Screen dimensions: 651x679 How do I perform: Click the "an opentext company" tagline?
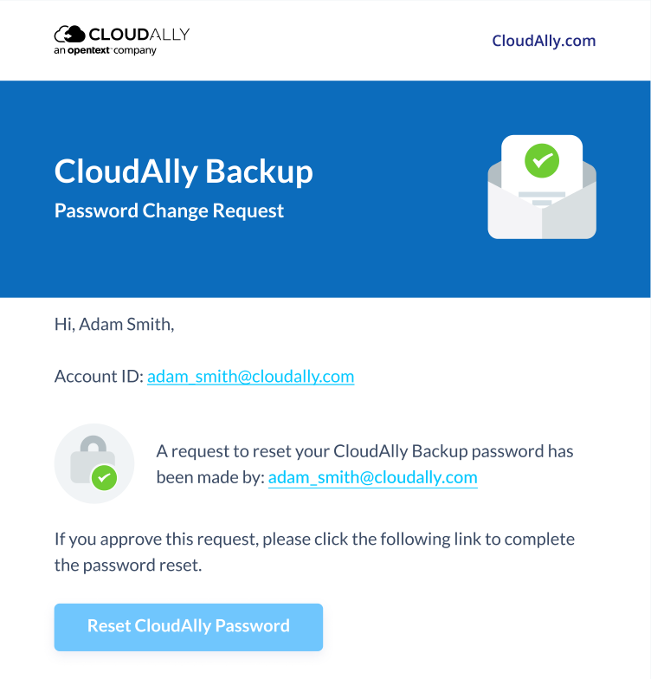(x=105, y=51)
